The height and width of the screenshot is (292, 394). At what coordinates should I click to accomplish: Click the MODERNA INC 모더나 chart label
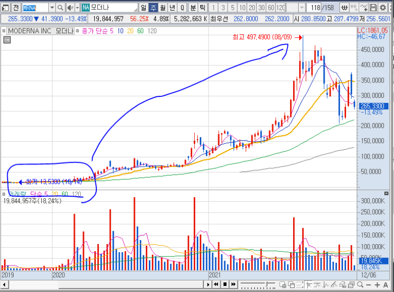point(40,31)
